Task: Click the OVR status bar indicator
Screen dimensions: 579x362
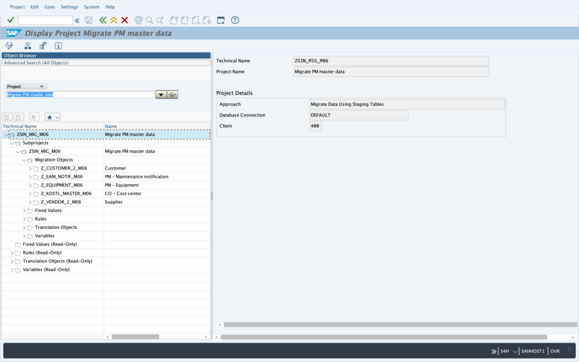Action: [555, 351]
